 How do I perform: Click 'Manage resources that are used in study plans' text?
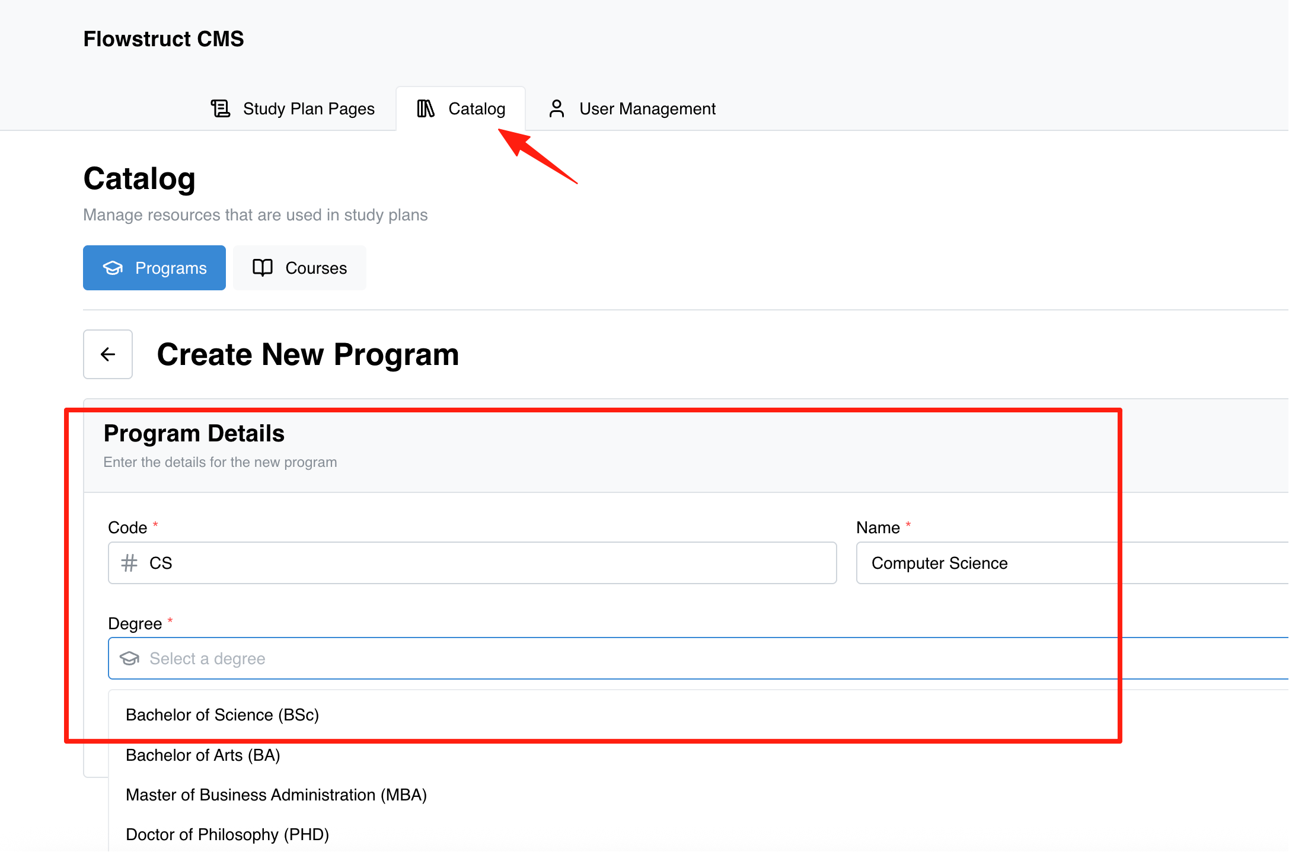coord(255,214)
